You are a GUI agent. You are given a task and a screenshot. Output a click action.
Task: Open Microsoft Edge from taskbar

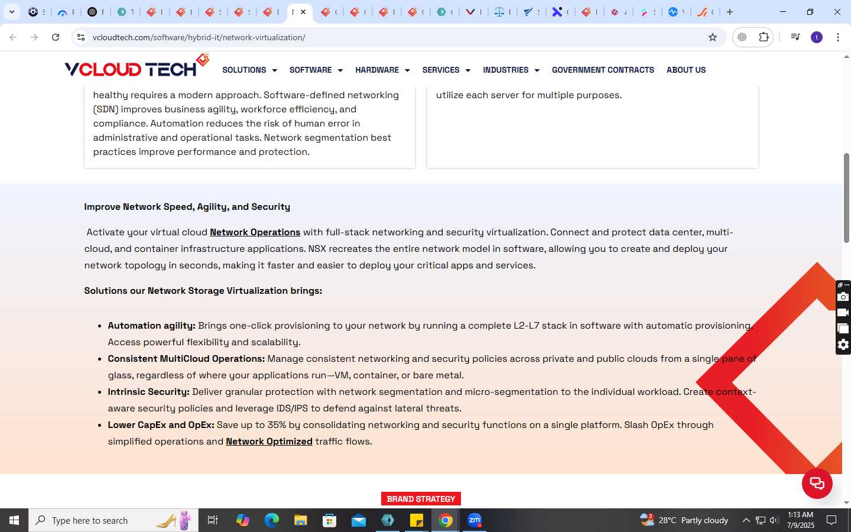[x=272, y=520]
